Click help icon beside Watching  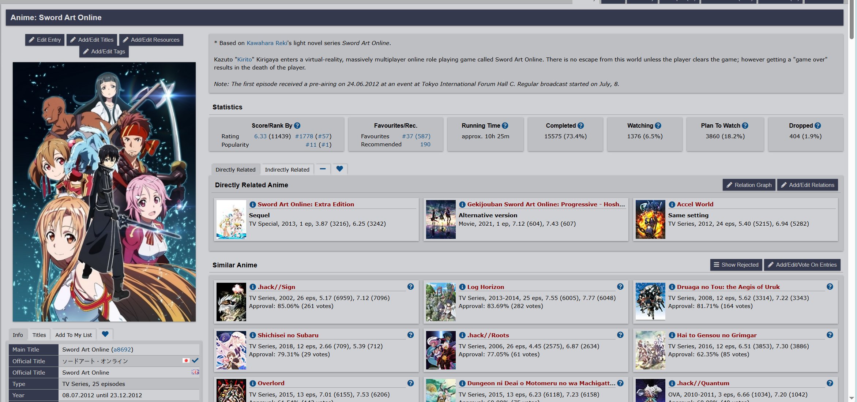point(658,125)
